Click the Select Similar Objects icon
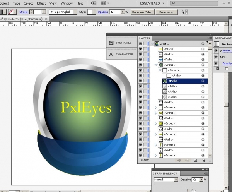This screenshot has width=232, height=192. click(183, 12)
